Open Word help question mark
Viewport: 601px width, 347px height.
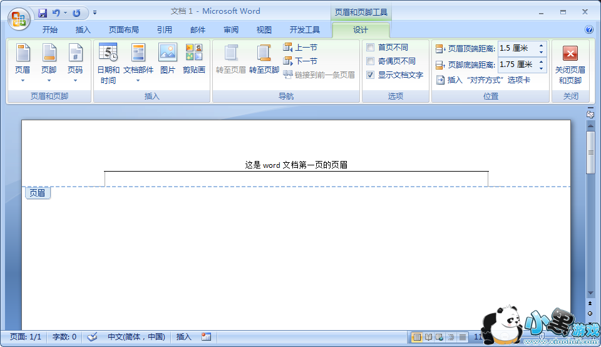point(589,29)
